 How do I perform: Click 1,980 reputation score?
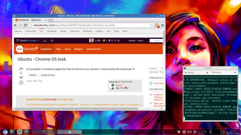(98, 41)
